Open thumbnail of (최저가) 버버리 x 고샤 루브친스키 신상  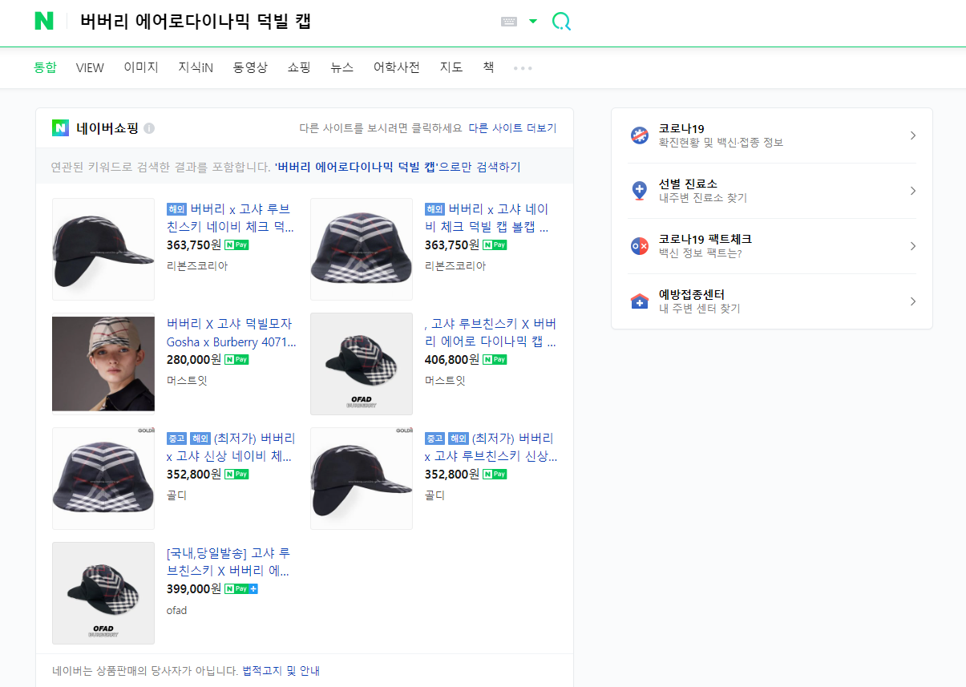(362, 479)
